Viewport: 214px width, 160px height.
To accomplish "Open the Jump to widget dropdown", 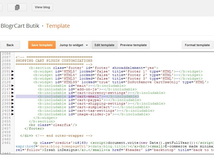I will [74, 45].
